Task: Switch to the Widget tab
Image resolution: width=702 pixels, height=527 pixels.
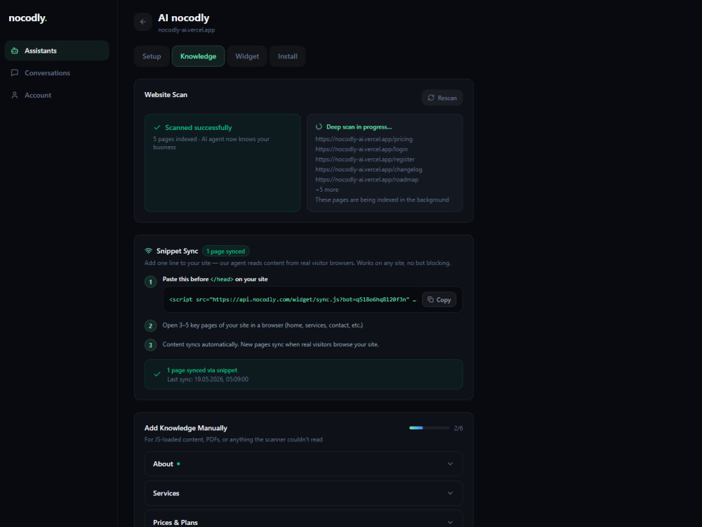Action: coord(247,56)
